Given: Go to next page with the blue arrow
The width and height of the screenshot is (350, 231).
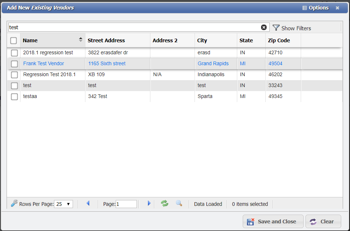Looking at the screenshot, I should click(150, 204).
